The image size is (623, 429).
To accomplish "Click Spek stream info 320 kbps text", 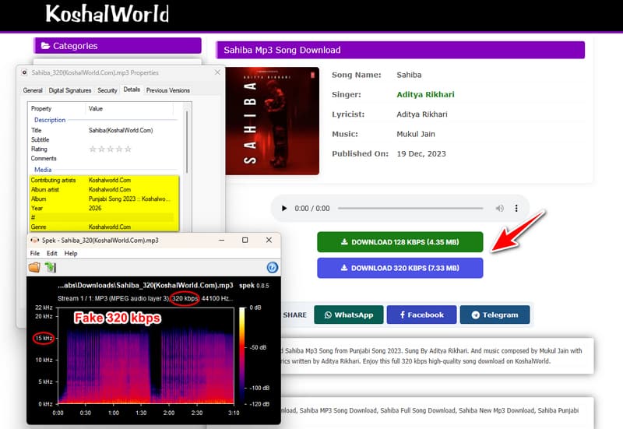I will [x=185, y=298].
